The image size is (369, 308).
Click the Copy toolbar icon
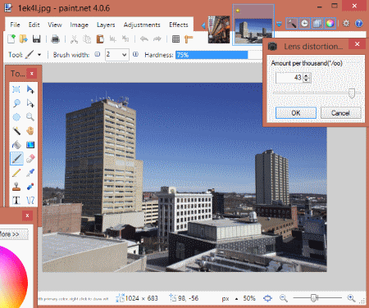(x=87, y=38)
